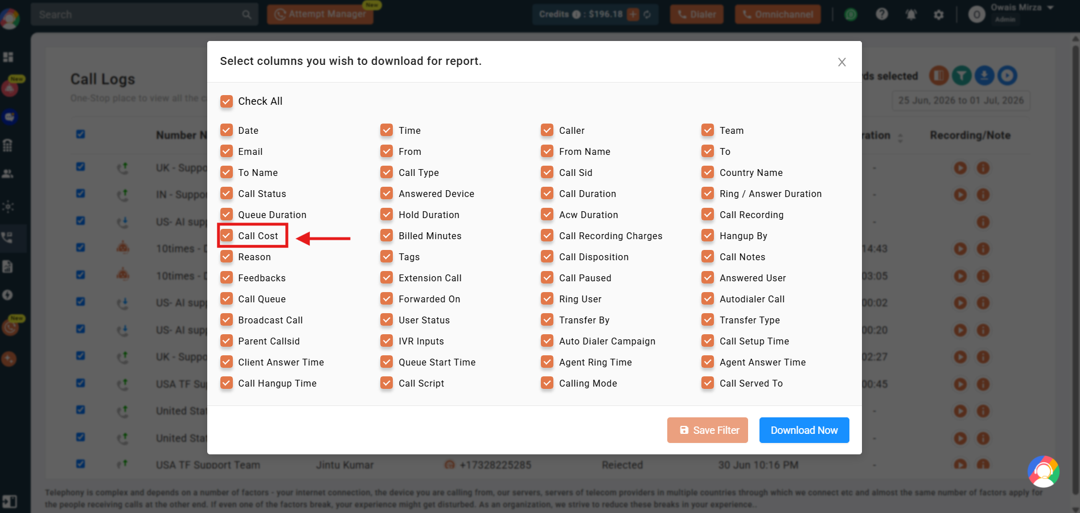Image resolution: width=1080 pixels, height=513 pixels.
Task: Uncheck the Hangup By column
Action: coord(708,236)
